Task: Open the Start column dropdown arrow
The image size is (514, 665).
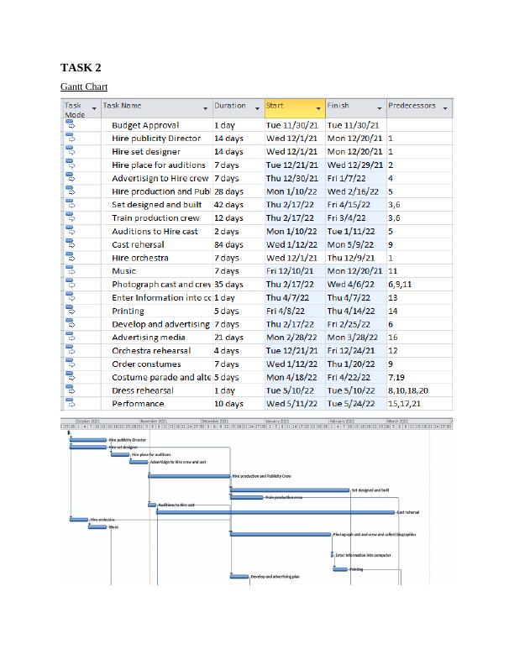Action: [318, 109]
